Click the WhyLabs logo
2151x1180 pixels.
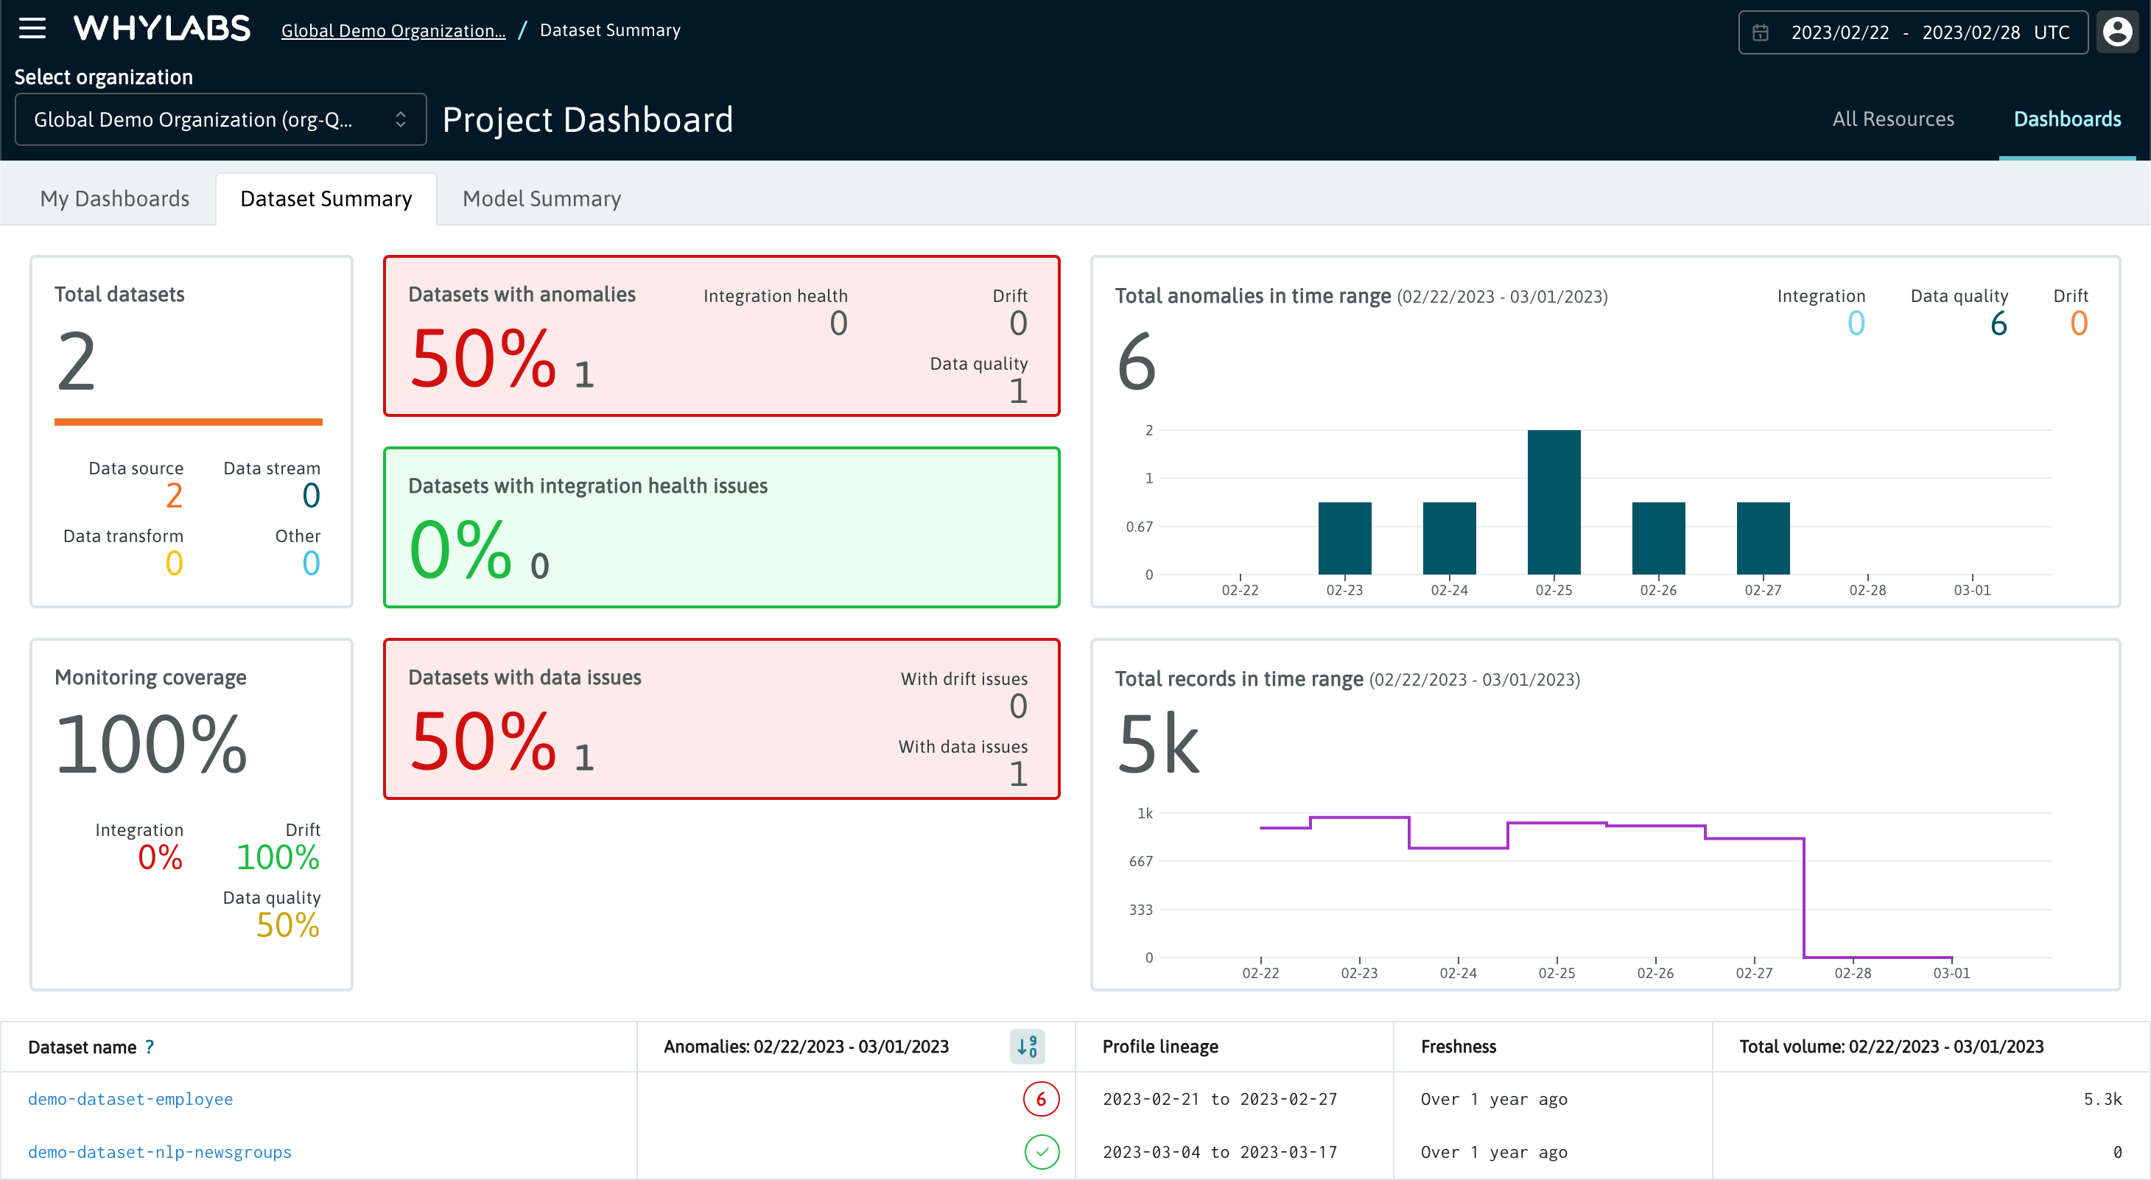162,27
